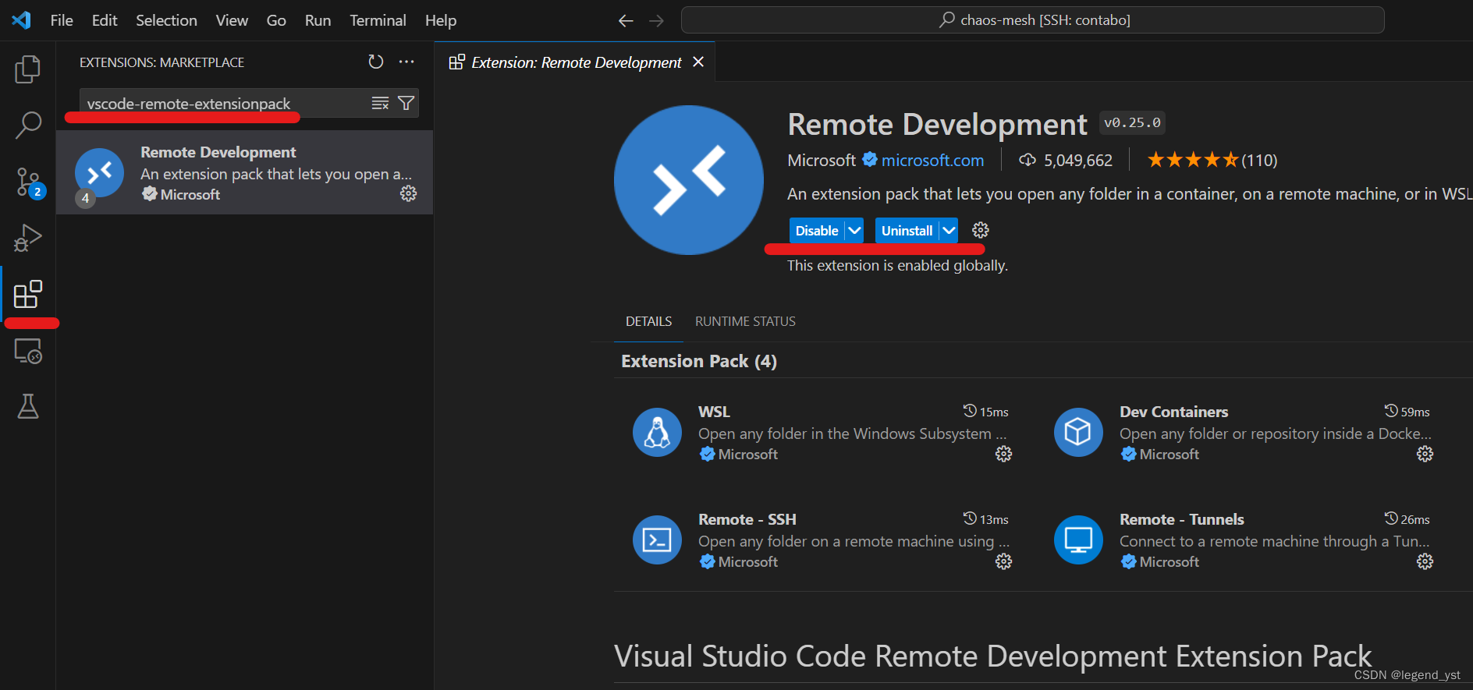
Task: Open the Extensions view icon
Action: click(28, 294)
